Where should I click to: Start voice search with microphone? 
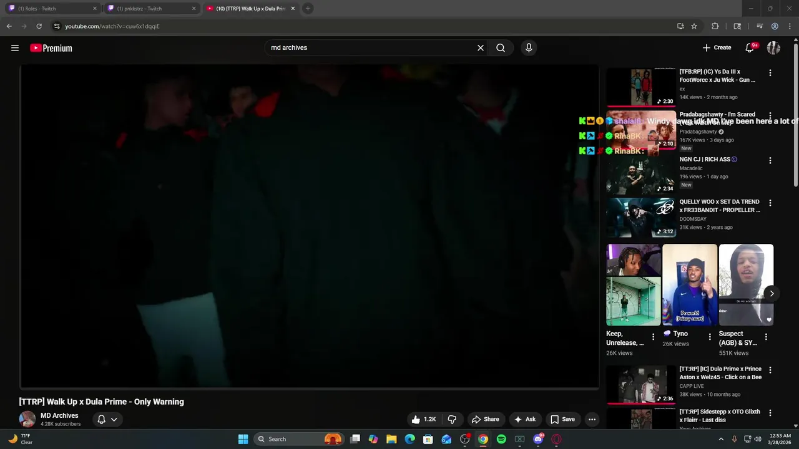529,48
